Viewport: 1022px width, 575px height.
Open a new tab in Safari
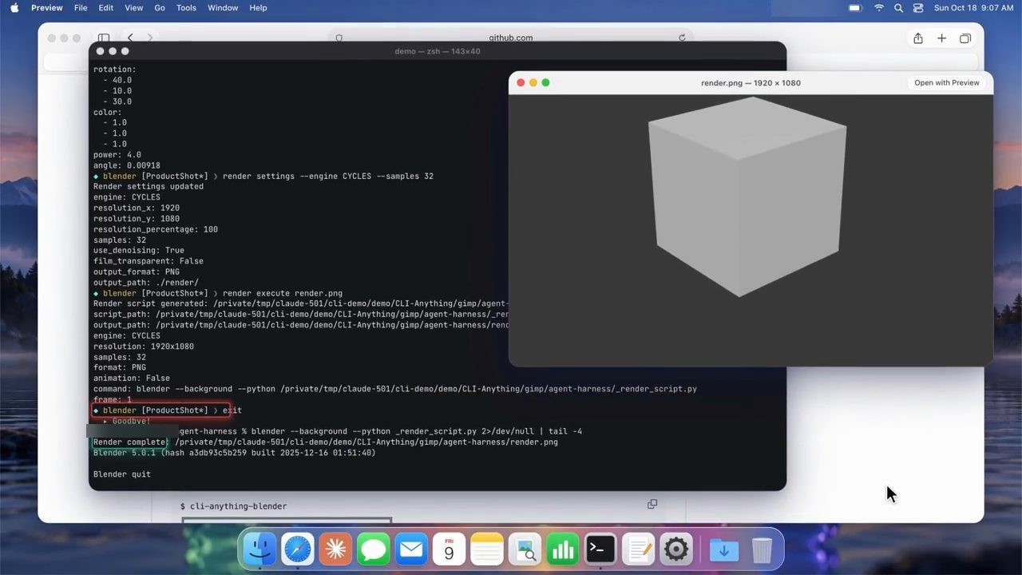pyautogui.click(x=942, y=38)
